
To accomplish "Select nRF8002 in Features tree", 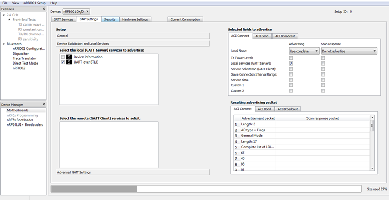I will 19,68.
